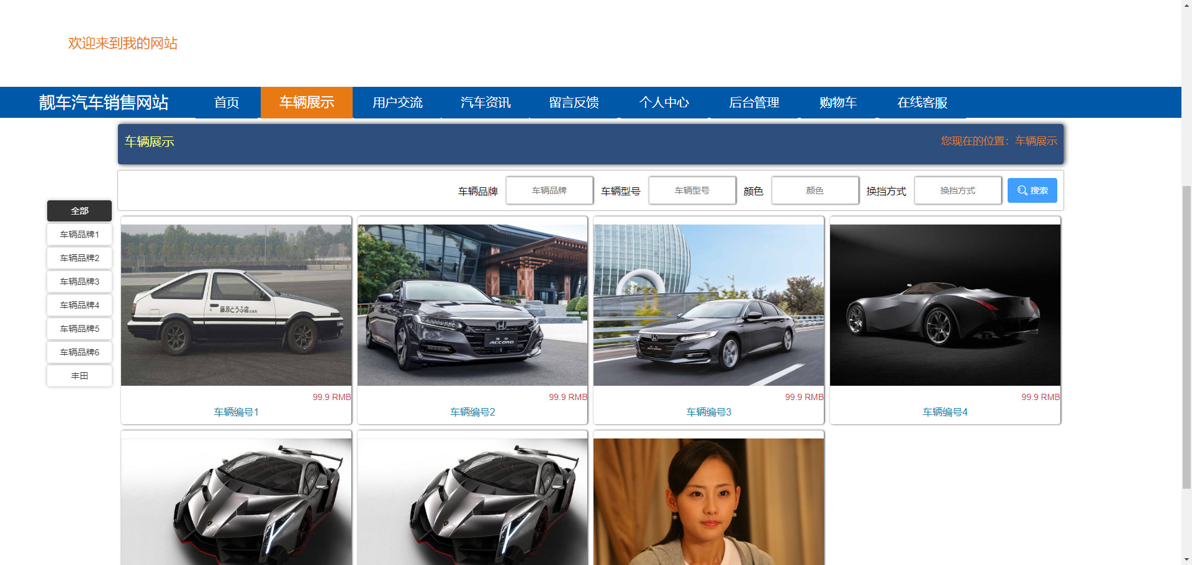Click the 靓车汽车销售网站 site title
The image size is (1192, 565).
pyautogui.click(x=104, y=102)
